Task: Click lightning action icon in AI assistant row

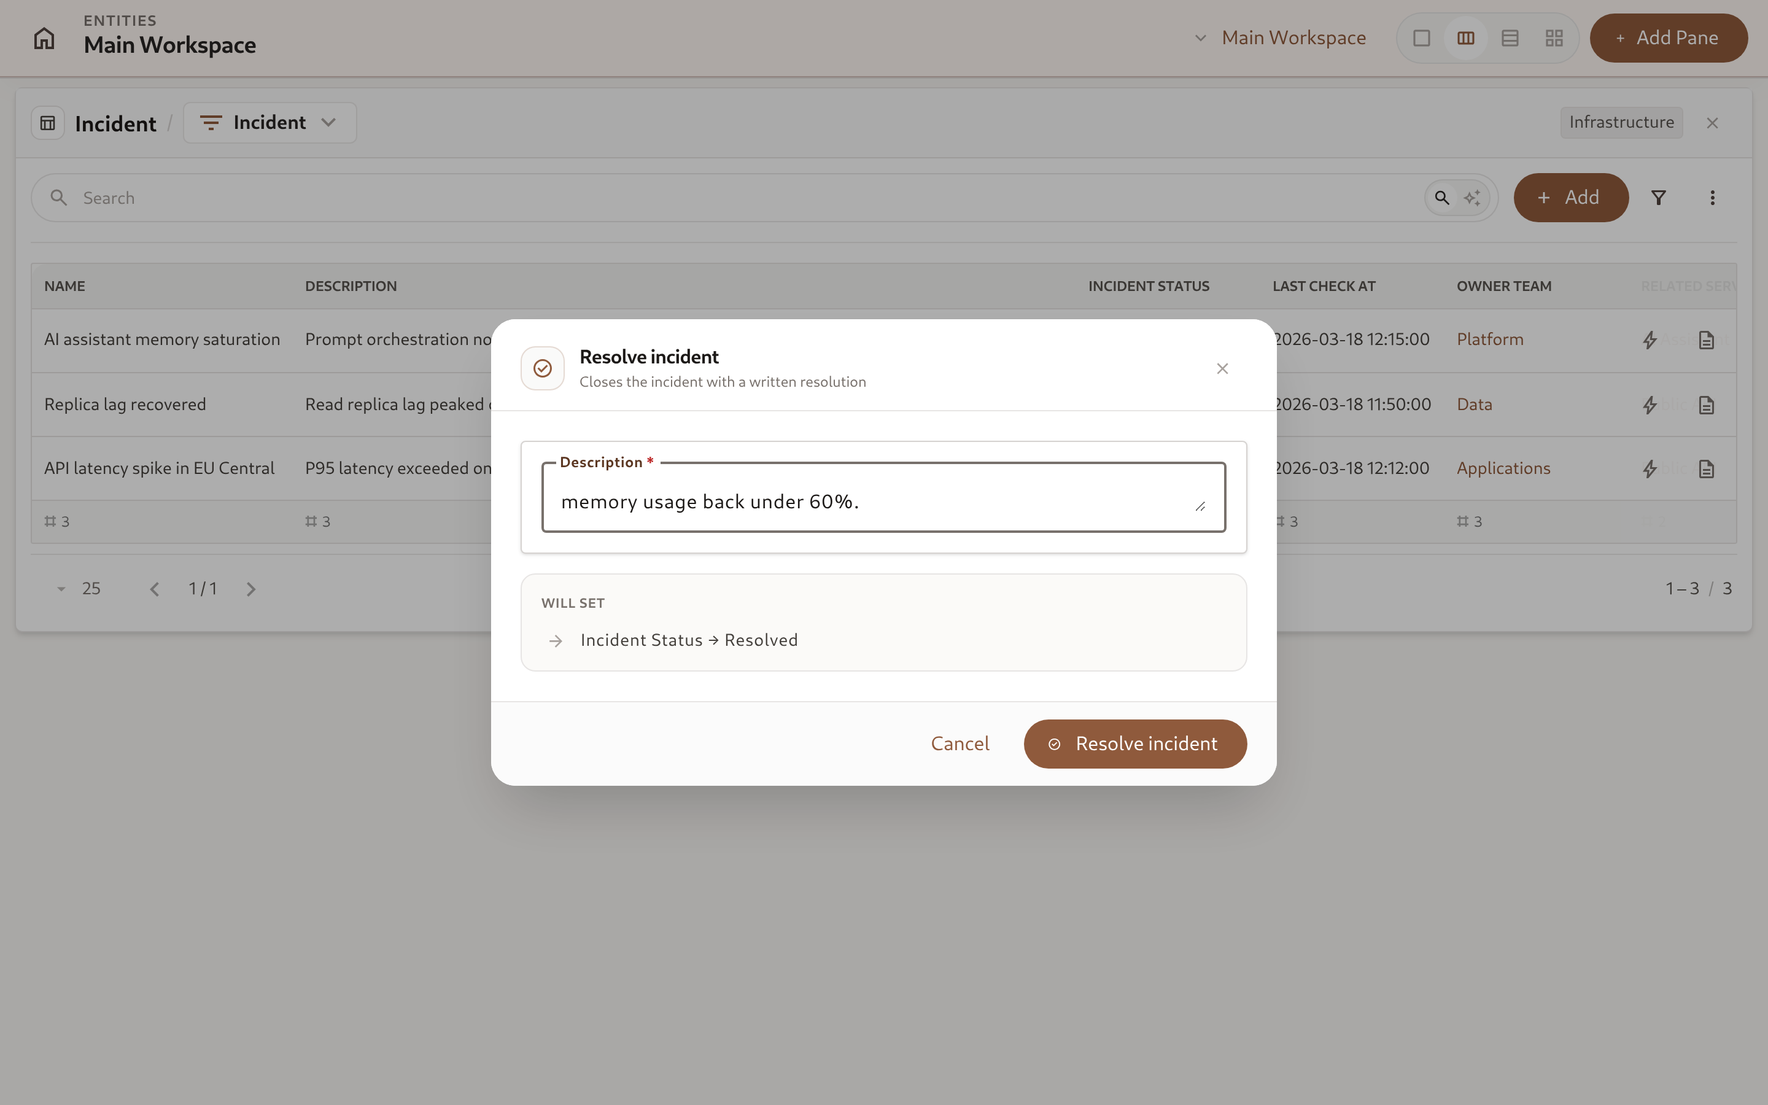Action: click(1650, 340)
